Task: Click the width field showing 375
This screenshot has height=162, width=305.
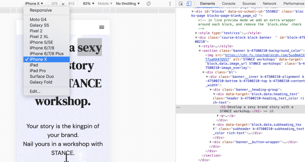Action: [x=54, y=4]
